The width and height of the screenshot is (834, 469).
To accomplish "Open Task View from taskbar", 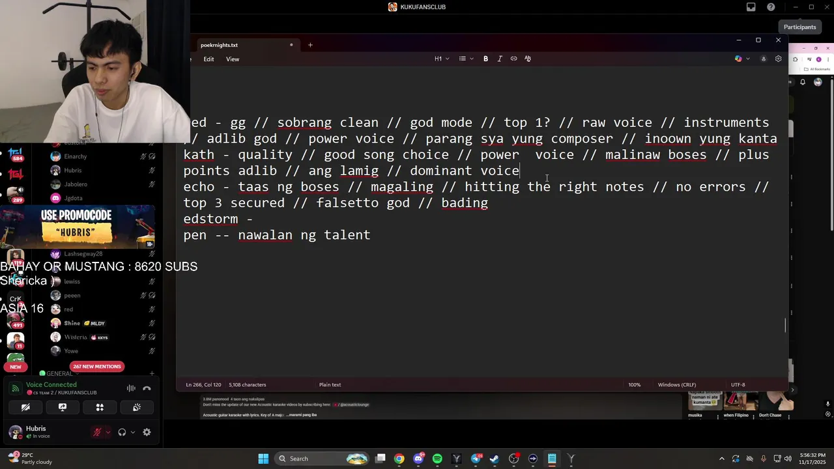I will 381,459.
